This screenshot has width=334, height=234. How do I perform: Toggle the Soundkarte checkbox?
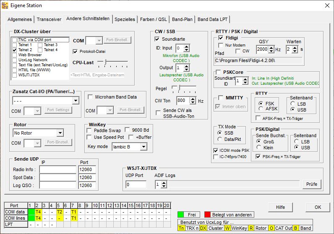(158, 39)
